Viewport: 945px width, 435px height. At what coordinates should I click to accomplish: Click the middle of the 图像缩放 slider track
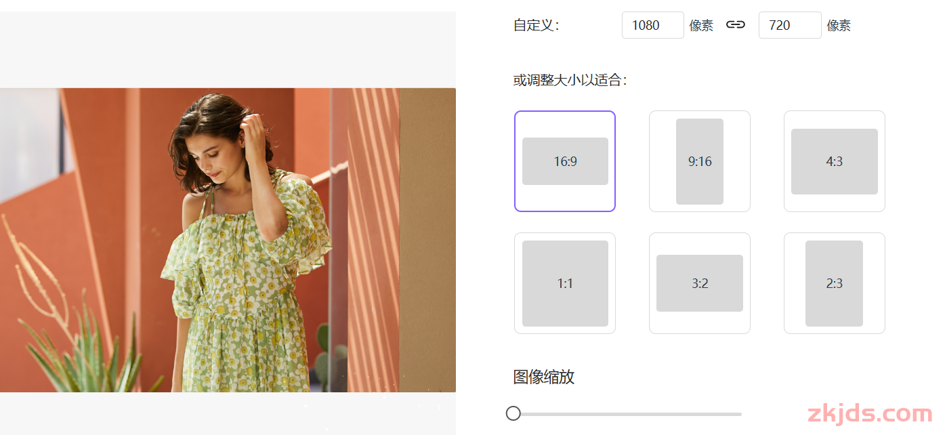pyautogui.click(x=628, y=413)
